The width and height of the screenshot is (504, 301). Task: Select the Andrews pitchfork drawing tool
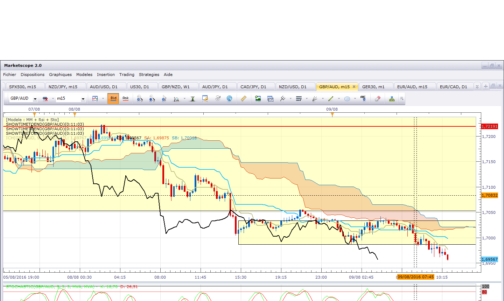(x=283, y=99)
